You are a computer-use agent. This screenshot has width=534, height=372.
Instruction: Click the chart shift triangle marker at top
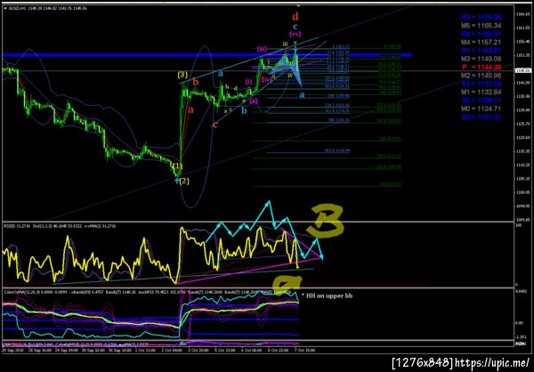coord(299,6)
